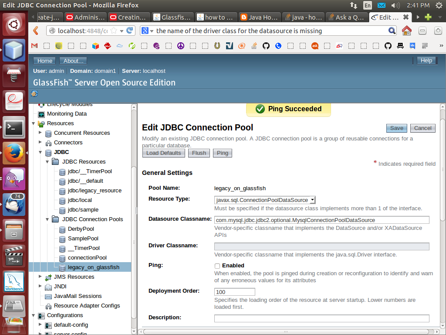The image size is (446, 335).
Task: Collapse the JDBC tree node
Action: [x=41, y=152]
